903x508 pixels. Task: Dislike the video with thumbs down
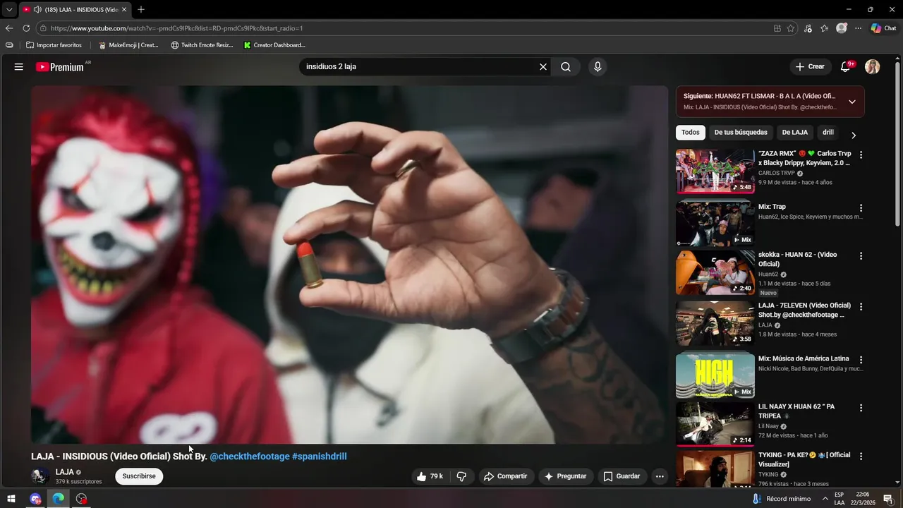(461, 476)
